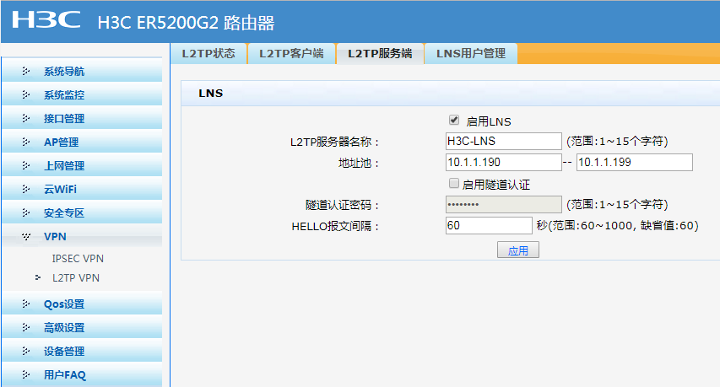Expand arrow icon beside 用户FAQ
The width and height of the screenshot is (720, 387).
point(25,374)
